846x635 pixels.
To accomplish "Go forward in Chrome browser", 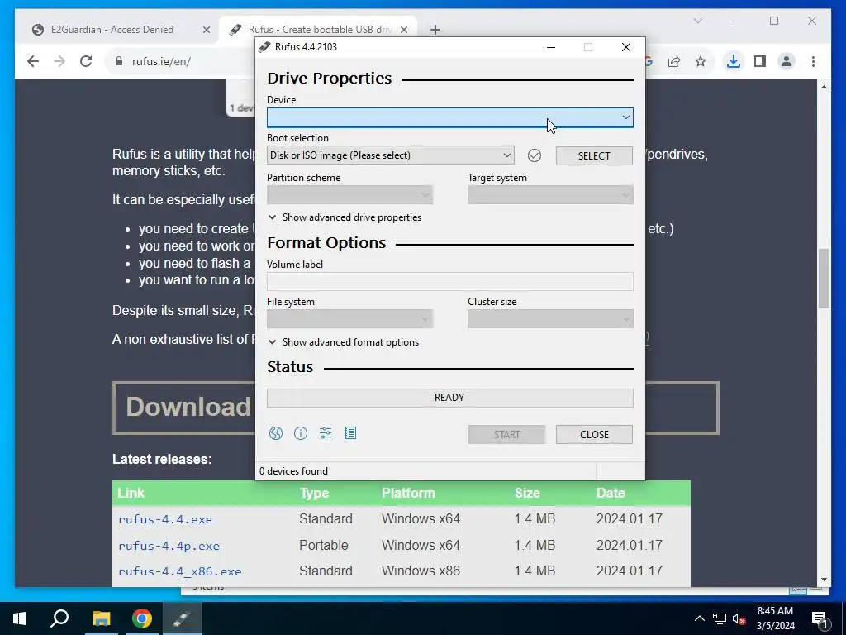I will [59, 61].
